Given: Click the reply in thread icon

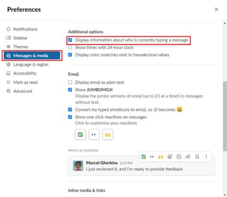Looking at the screenshot, I should point(179,156).
